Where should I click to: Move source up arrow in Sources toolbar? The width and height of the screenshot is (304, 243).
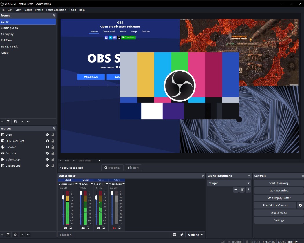[x=22, y=235]
